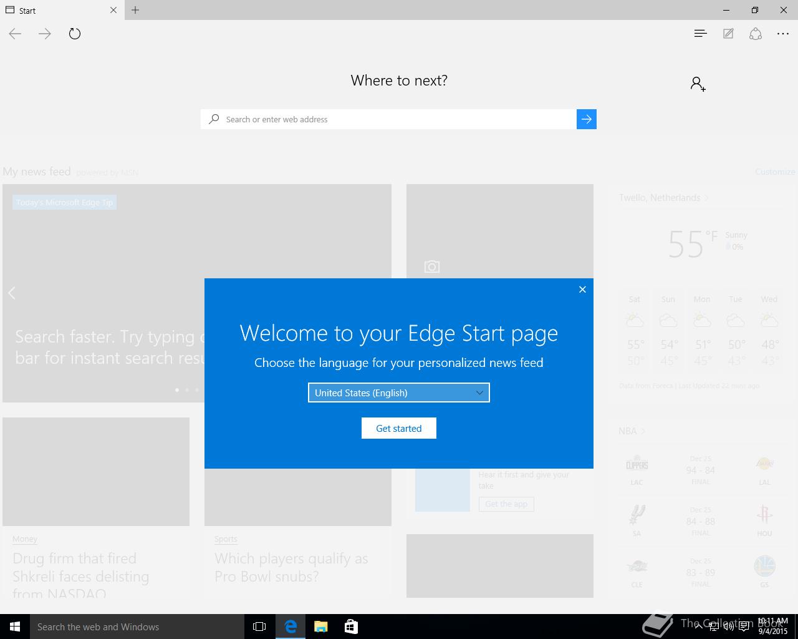Open Search faster tip headline
Viewport: 798px width, 639px height.
110,347
